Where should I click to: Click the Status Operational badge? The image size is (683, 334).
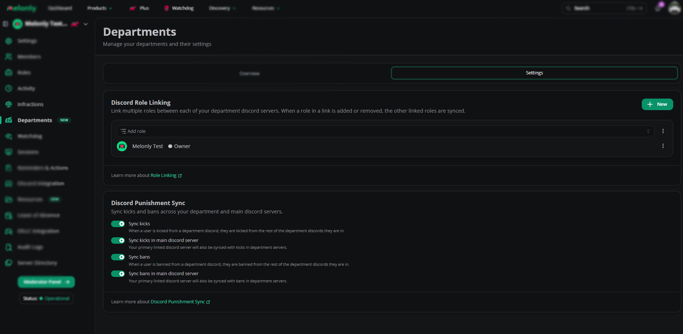coord(46,299)
